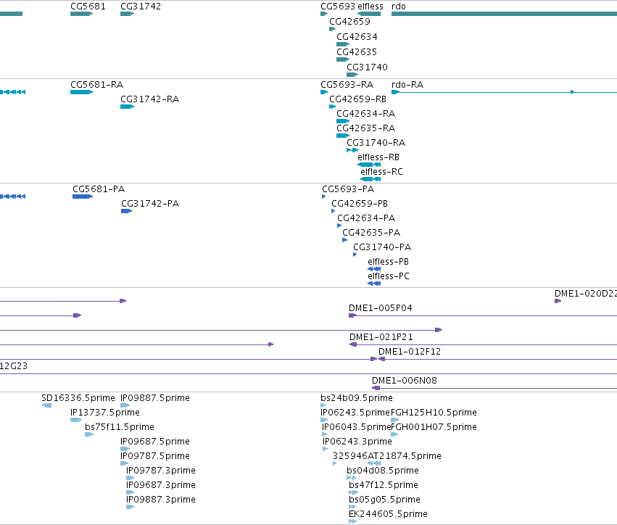Select the elfless gene label

click(x=370, y=7)
